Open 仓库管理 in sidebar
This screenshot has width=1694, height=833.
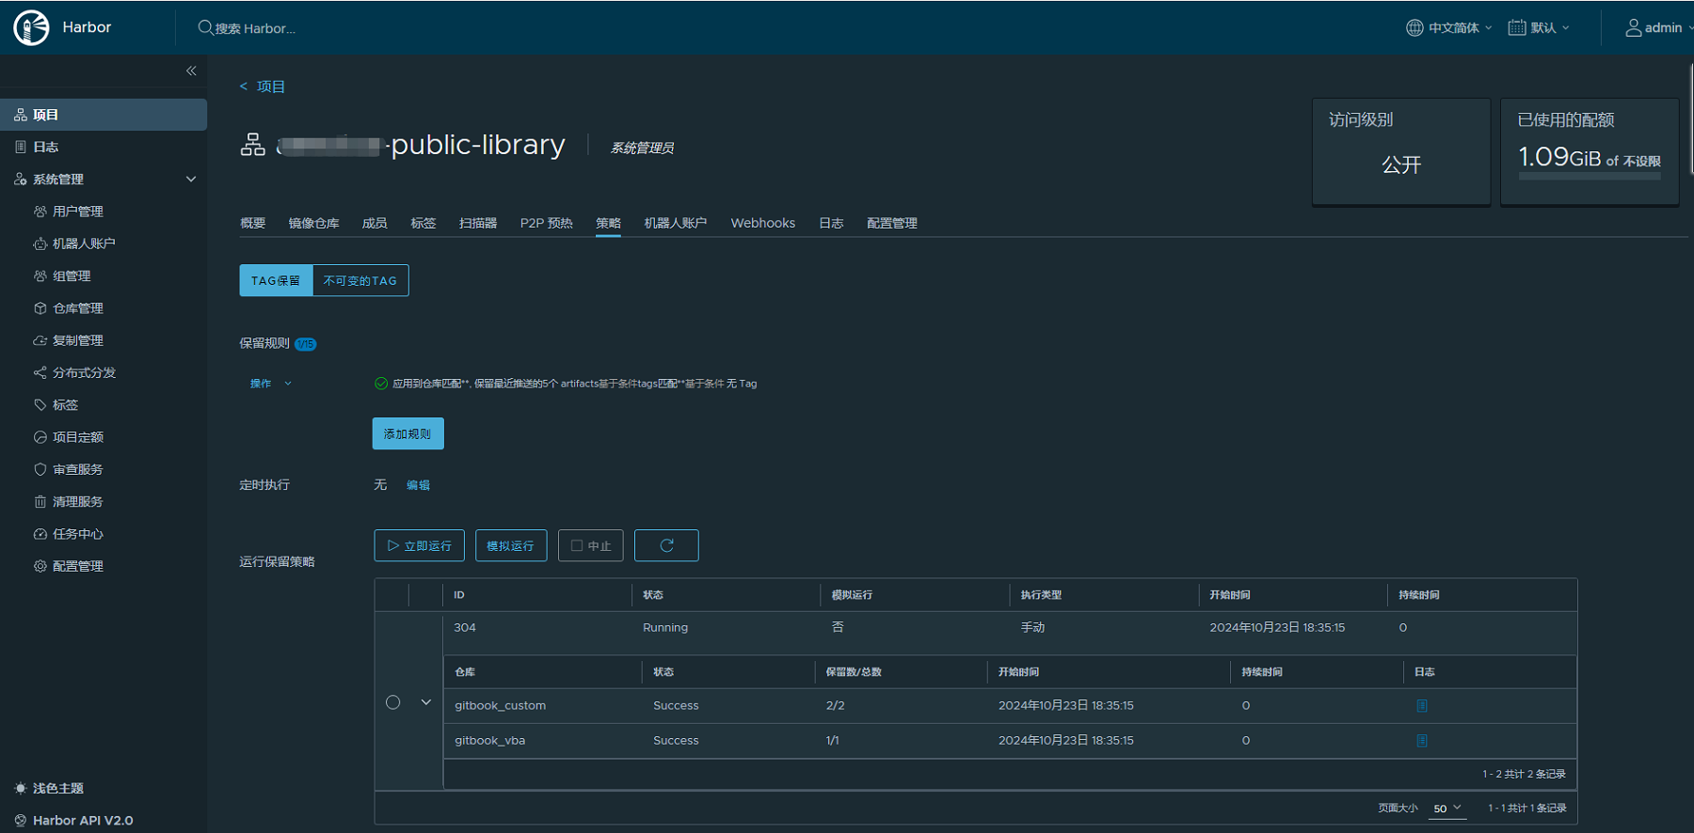coord(78,308)
